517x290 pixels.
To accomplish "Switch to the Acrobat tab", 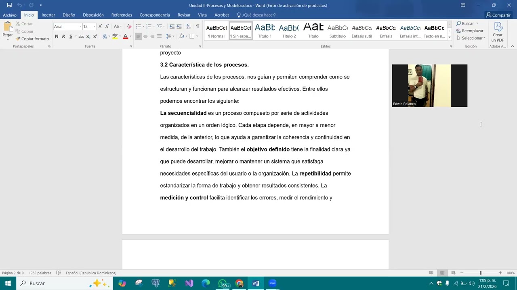I will click(x=221, y=15).
